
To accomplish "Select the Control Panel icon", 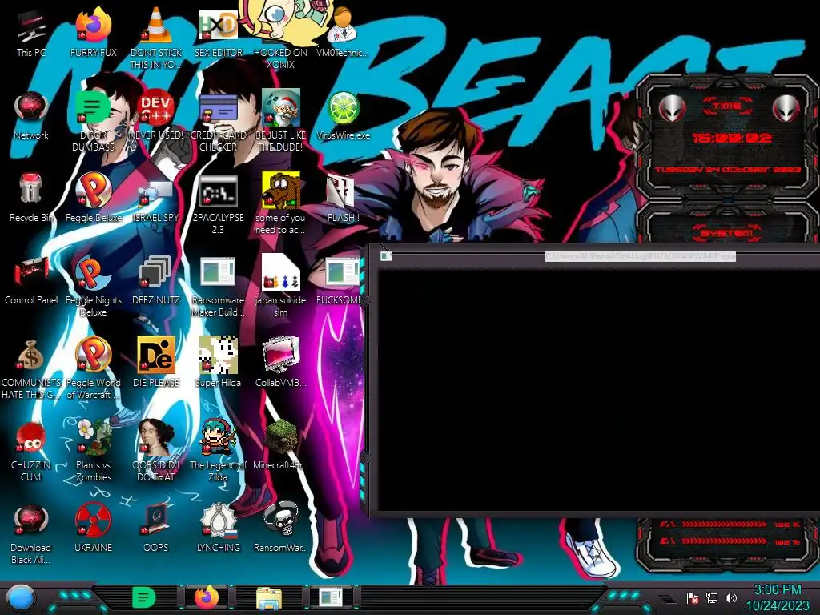I will [31, 281].
